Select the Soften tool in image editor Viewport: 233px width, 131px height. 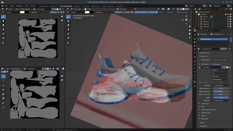pyautogui.click(x=3, y=21)
